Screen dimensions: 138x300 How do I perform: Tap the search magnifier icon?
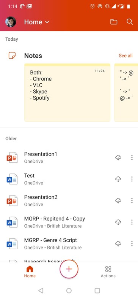point(130,22)
